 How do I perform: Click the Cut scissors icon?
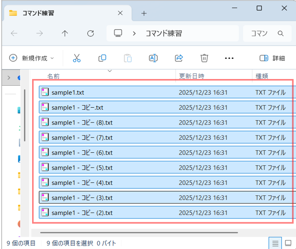pos(77,58)
